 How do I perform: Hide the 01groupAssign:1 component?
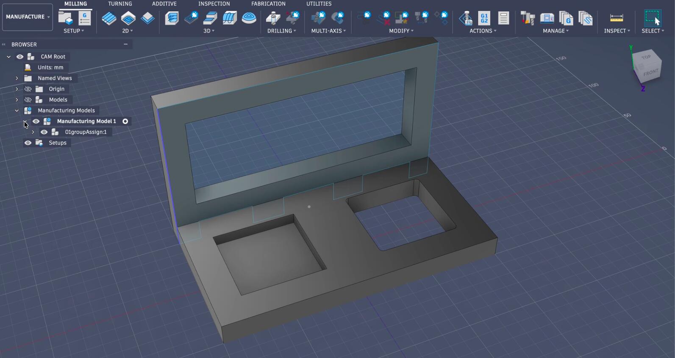pyautogui.click(x=44, y=132)
